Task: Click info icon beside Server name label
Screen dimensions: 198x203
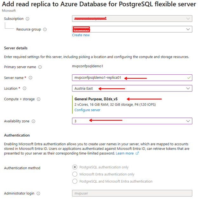Action: pos(30,78)
